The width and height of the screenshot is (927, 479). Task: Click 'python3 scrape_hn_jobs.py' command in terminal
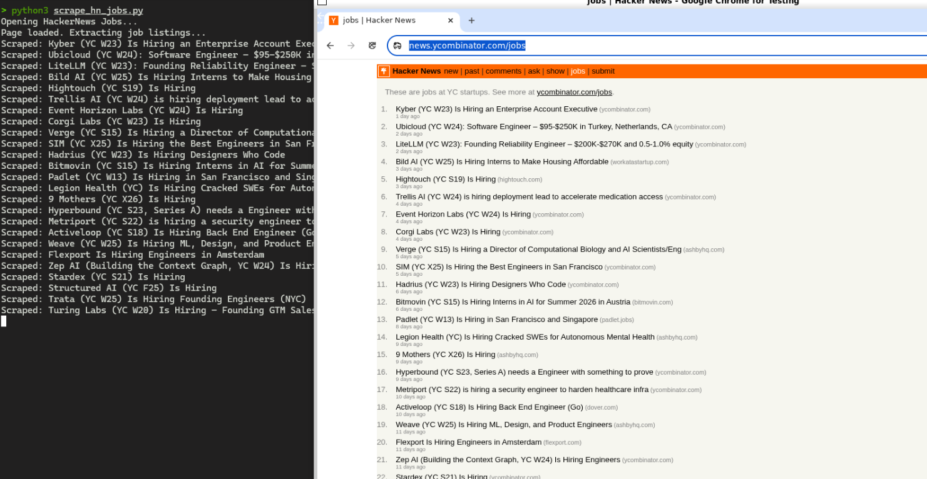click(77, 11)
